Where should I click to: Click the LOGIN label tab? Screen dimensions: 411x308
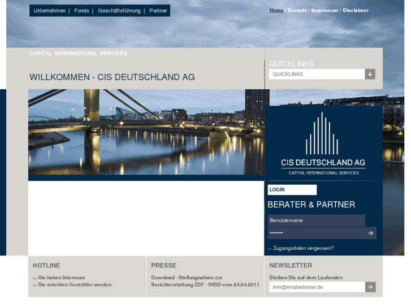pyautogui.click(x=292, y=190)
